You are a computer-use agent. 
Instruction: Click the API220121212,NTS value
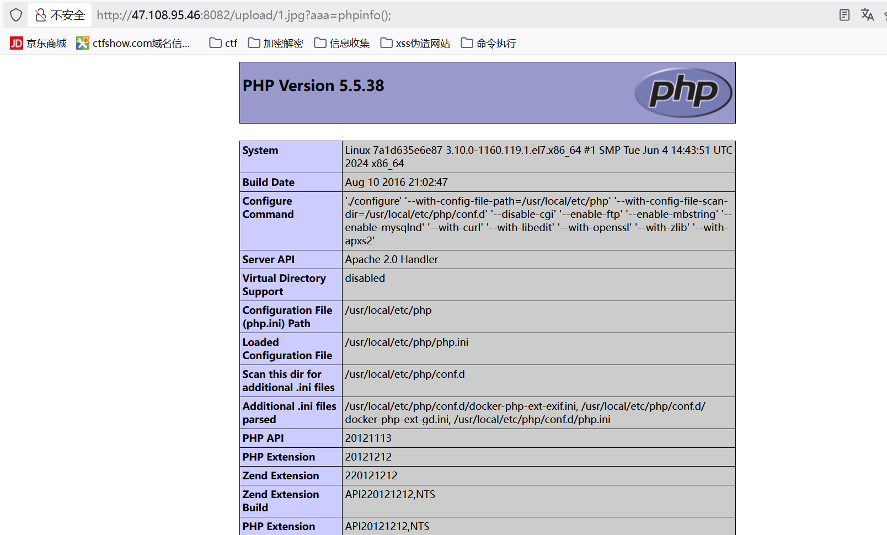coord(390,494)
